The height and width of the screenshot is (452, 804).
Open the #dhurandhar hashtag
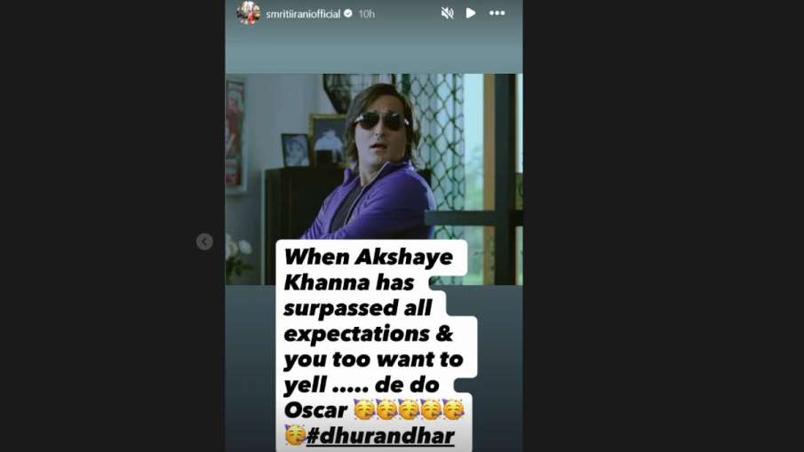(x=380, y=436)
